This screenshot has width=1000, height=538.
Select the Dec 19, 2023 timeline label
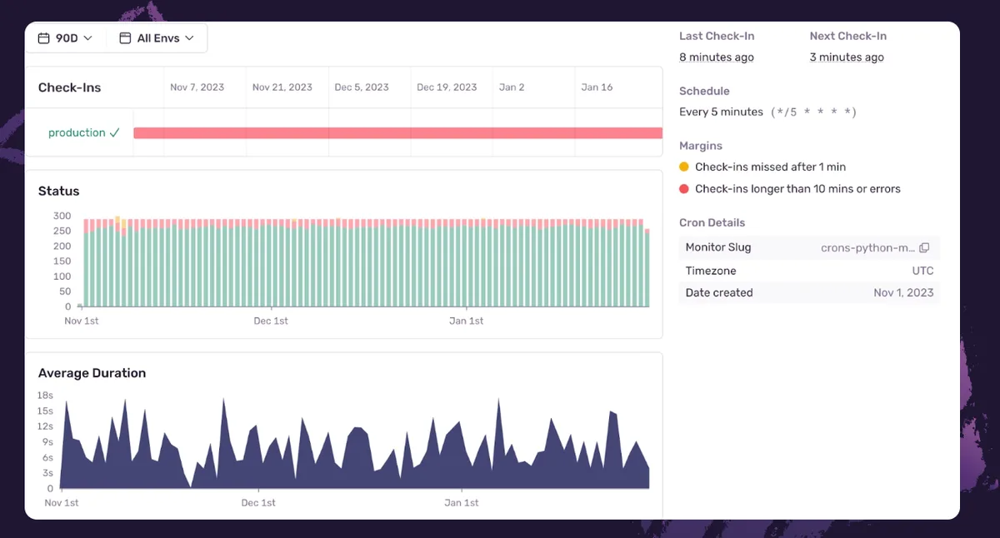click(447, 87)
